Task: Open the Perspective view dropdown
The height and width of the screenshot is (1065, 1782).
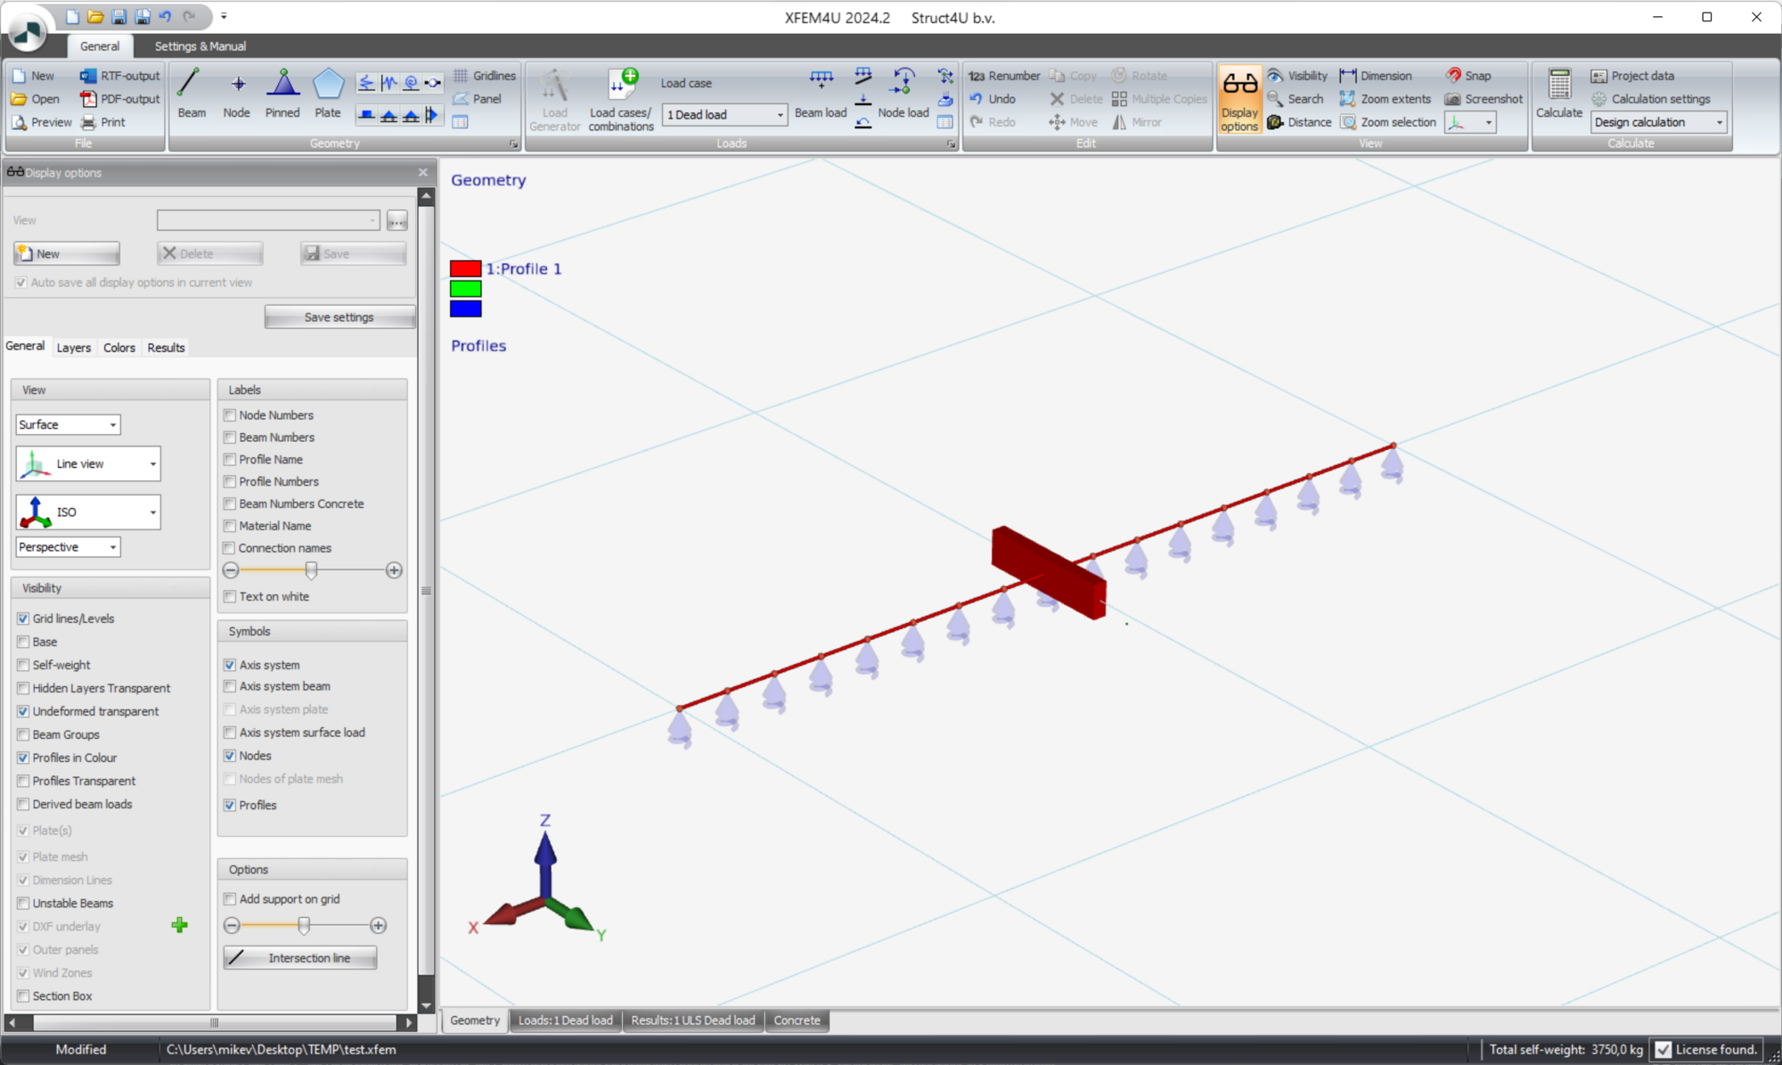Action: [112, 546]
